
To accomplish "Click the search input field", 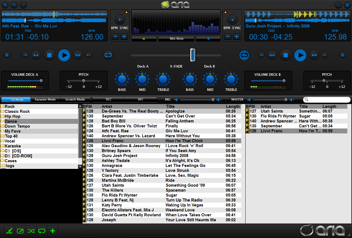I will (327, 100).
